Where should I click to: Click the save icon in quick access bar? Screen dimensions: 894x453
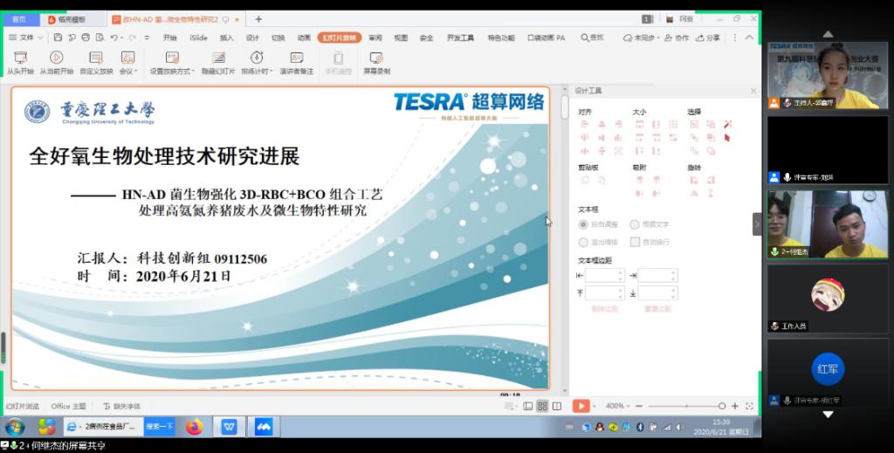click(x=58, y=38)
